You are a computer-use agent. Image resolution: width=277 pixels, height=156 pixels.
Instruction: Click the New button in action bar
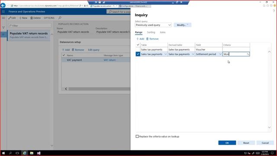(23, 18)
